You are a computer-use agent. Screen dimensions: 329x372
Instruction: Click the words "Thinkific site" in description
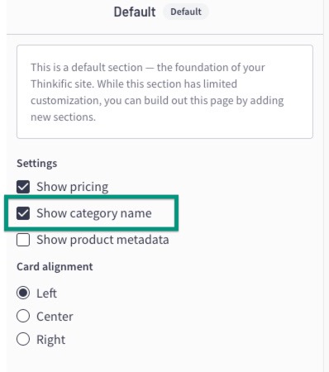click(x=63, y=83)
